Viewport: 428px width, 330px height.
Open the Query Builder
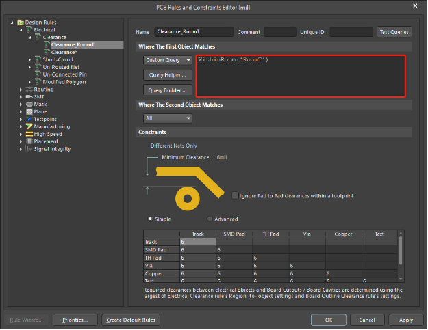click(168, 90)
